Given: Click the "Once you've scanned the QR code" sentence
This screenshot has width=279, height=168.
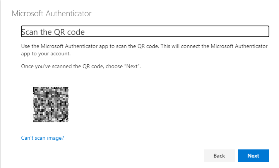Looking at the screenshot, I should pyautogui.click(x=81, y=66).
